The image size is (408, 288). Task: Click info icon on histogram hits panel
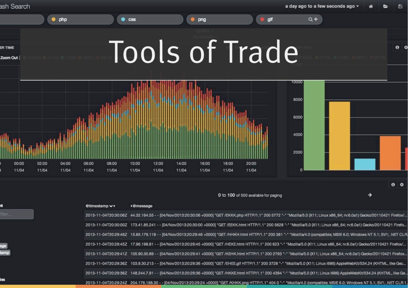point(397,47)
